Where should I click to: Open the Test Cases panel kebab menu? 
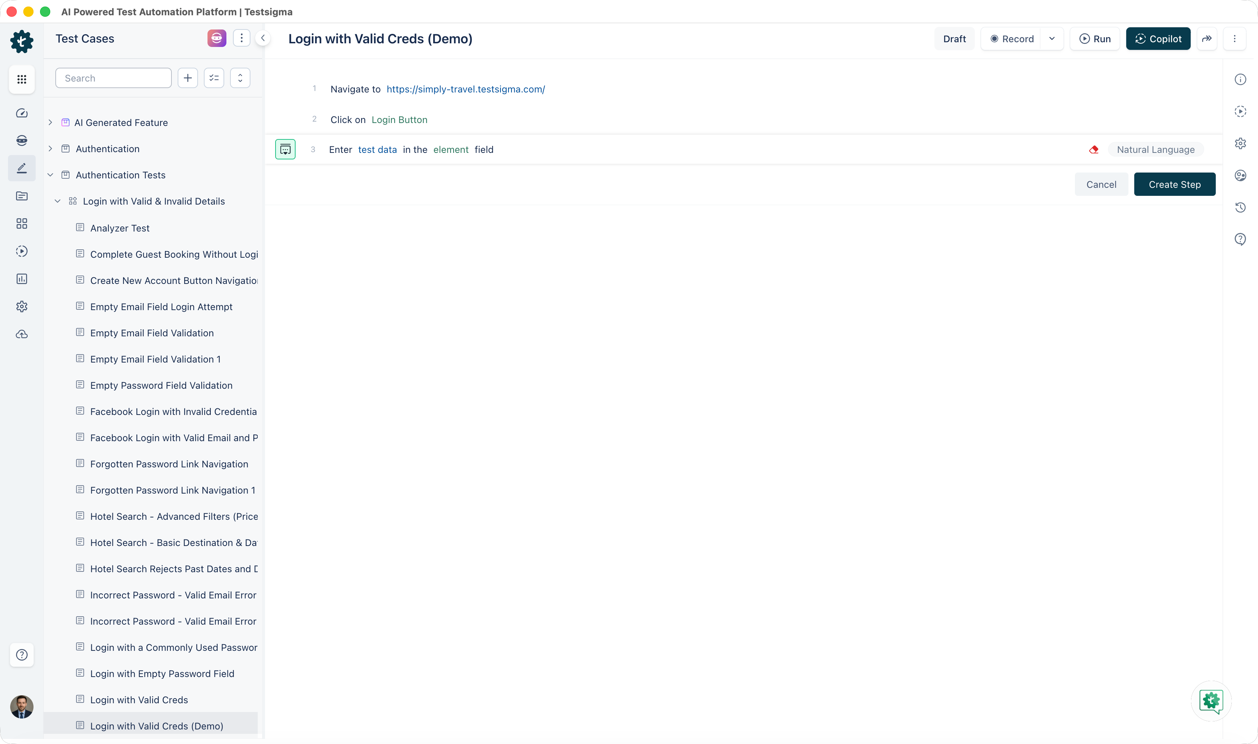pyautogui.click(x=242, y=38)
